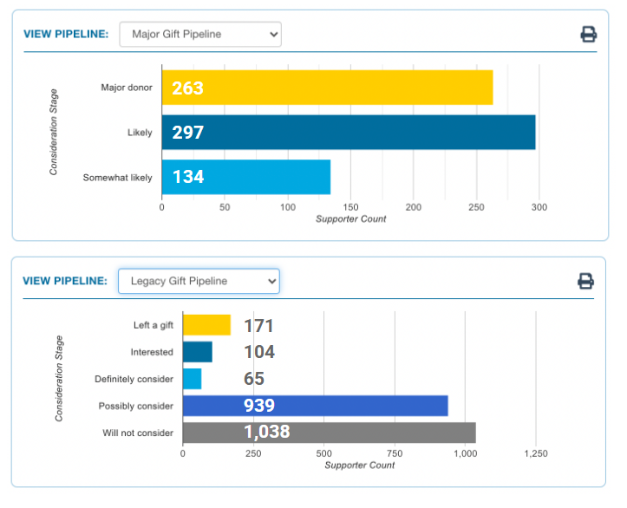Click the Somewhat likely axis label

[118, 178]
